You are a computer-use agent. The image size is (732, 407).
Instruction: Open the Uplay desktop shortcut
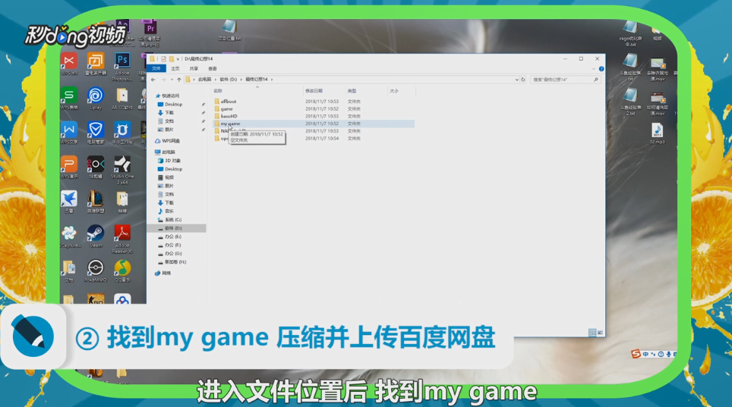click(x=95, y=99)
